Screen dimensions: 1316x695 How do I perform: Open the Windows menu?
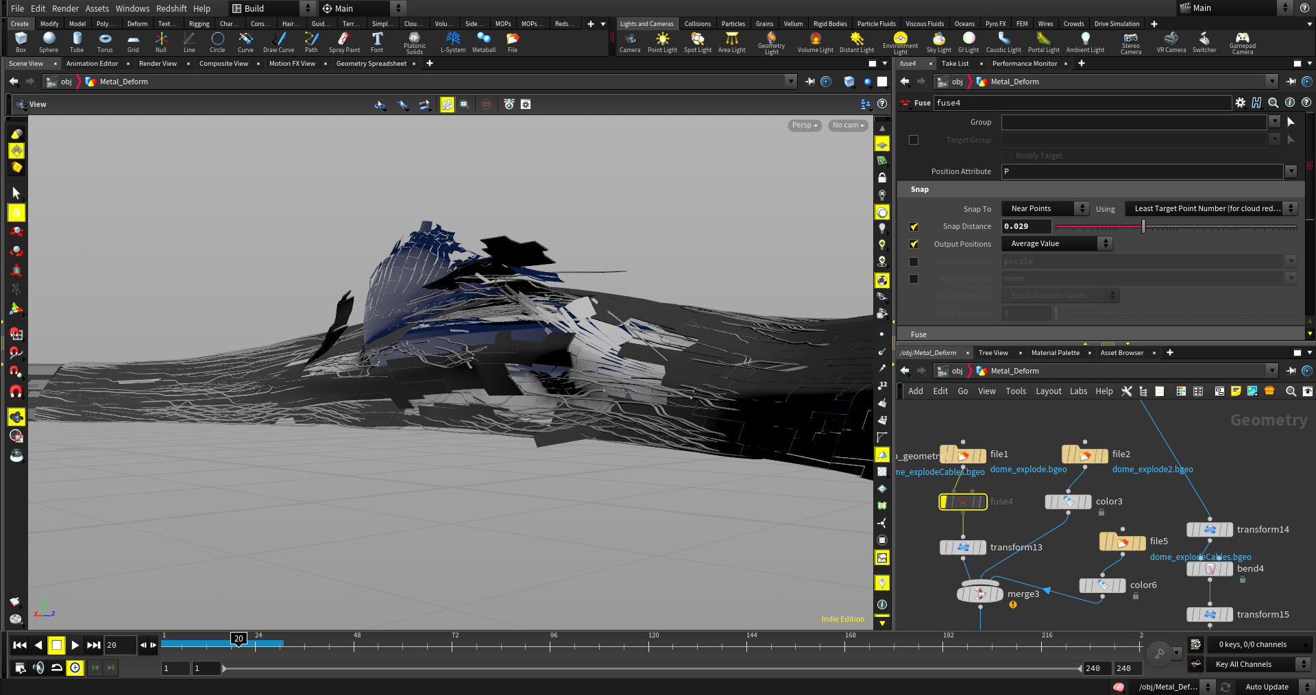[132, 8]
